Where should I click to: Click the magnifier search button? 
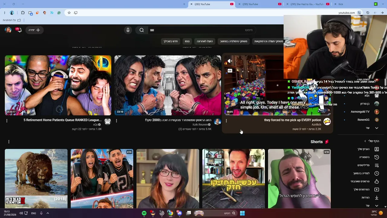coord(141,30)
